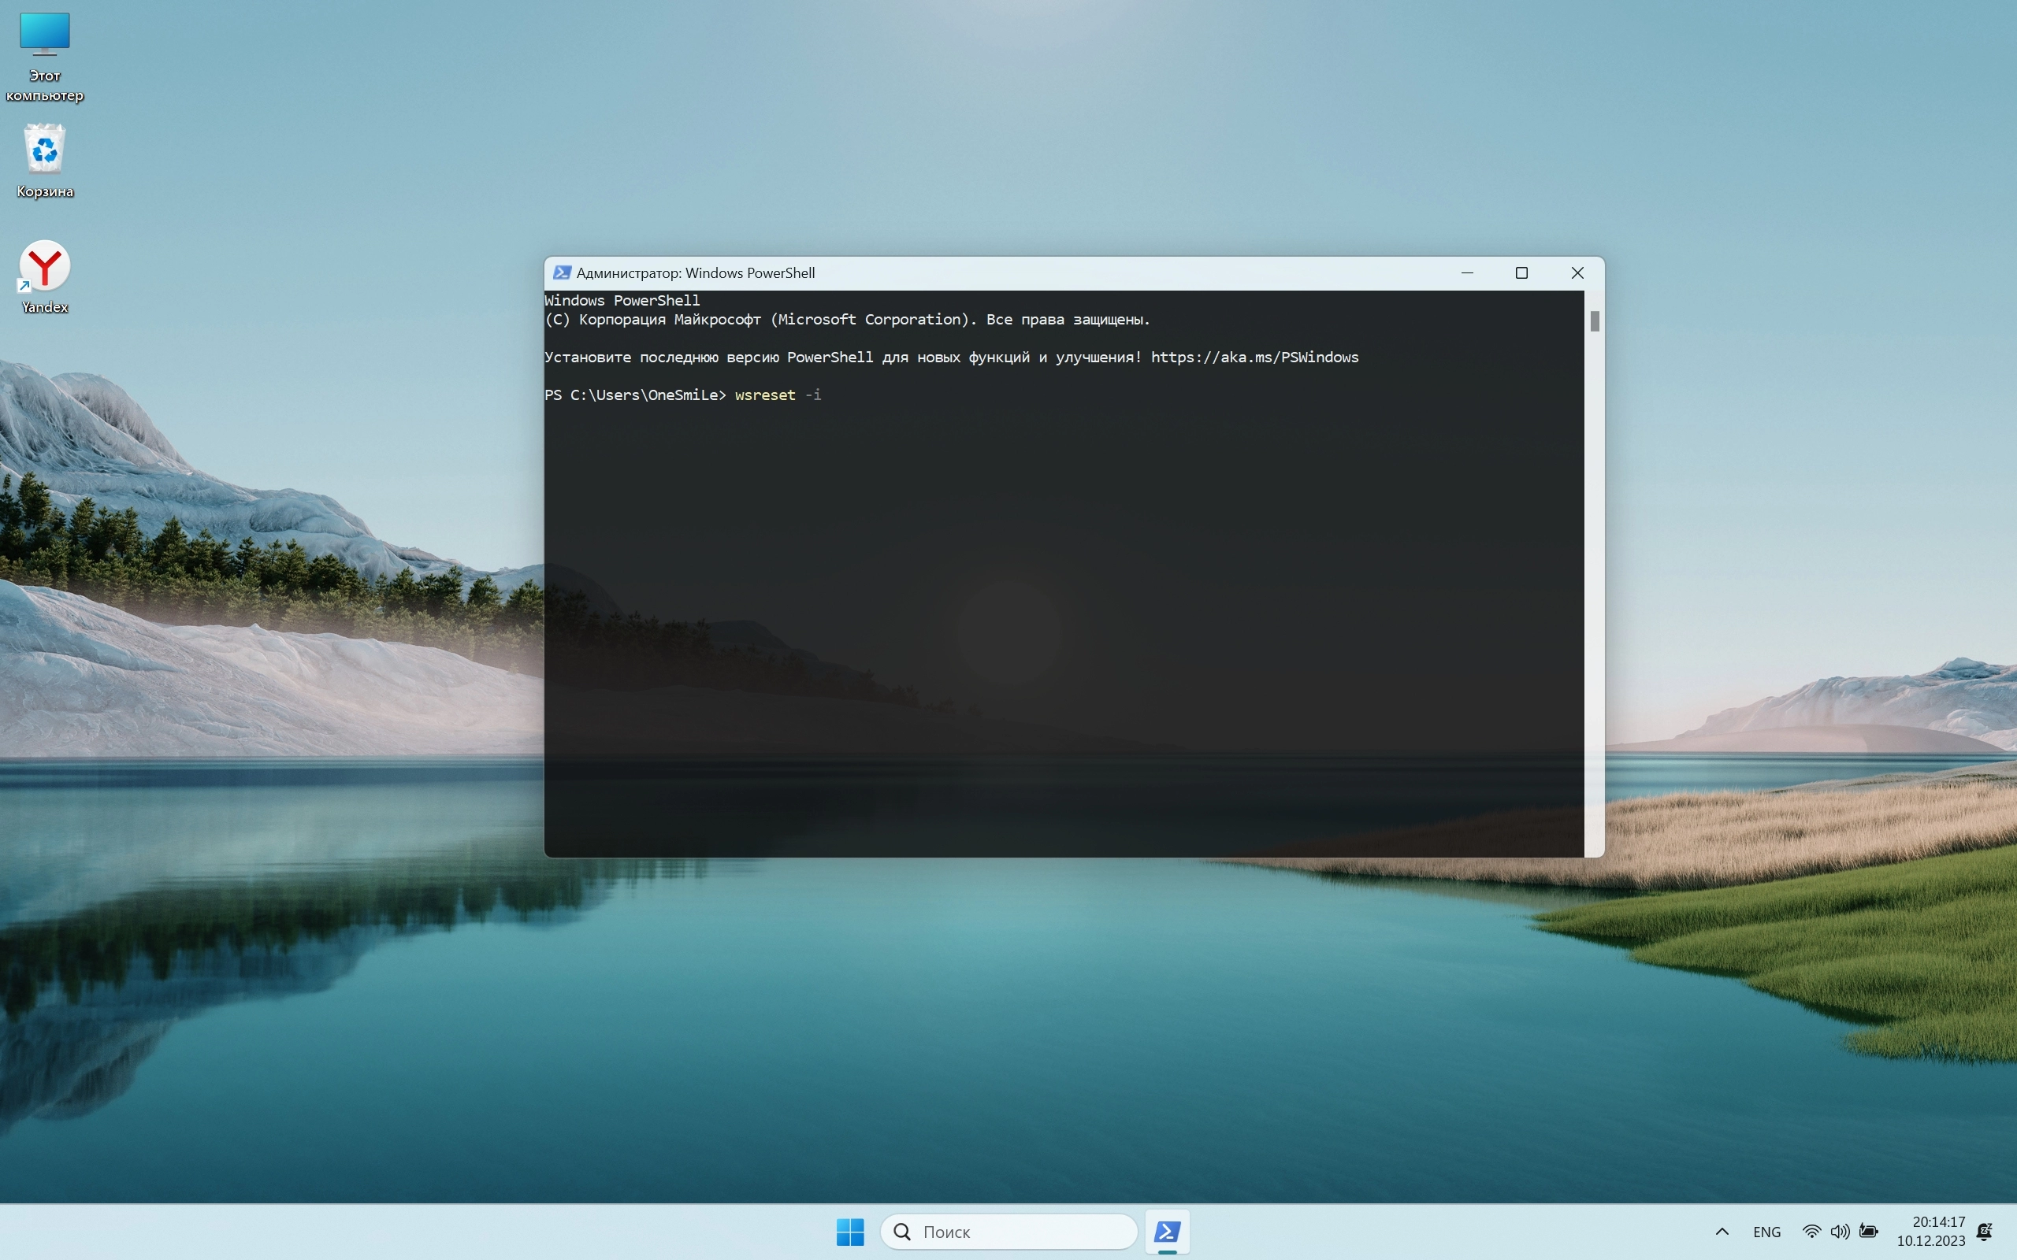
Task: Click the speaker volume tray icon
Action: [x=1840, y=1231]
